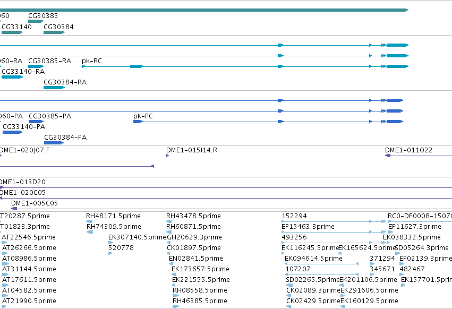Select the CG33140-PA protein label

point(24,127)
